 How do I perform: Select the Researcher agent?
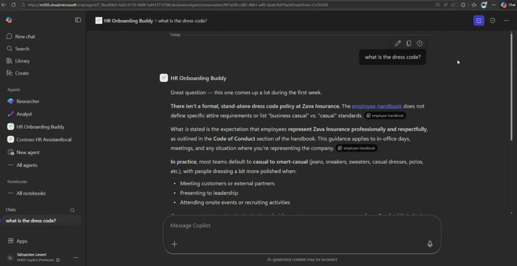(x=27, y=101)
